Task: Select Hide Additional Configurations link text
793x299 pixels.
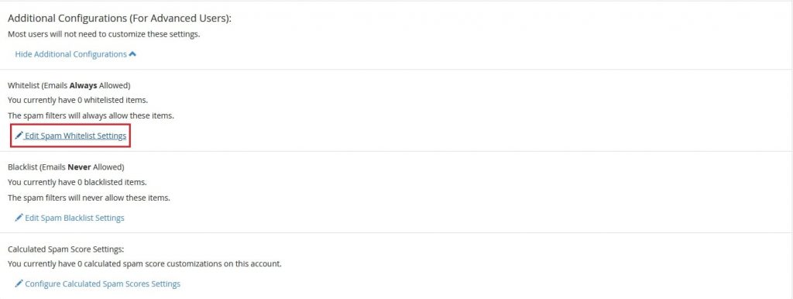Action: pos(70,54)
